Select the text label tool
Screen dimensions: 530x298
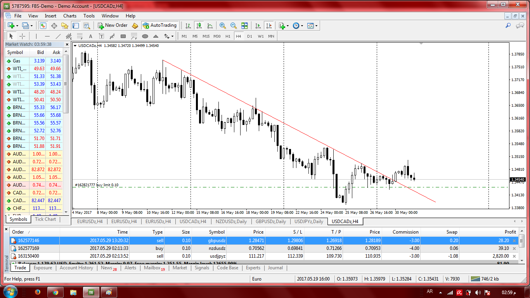[102, 36]
